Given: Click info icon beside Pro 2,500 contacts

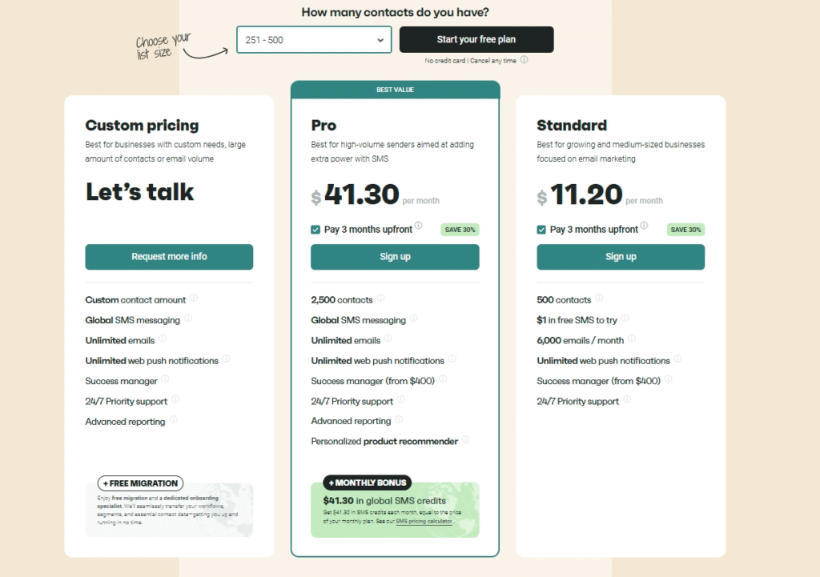Looking at the screenshot, I should pyautogui.click(x=380, y=299).
